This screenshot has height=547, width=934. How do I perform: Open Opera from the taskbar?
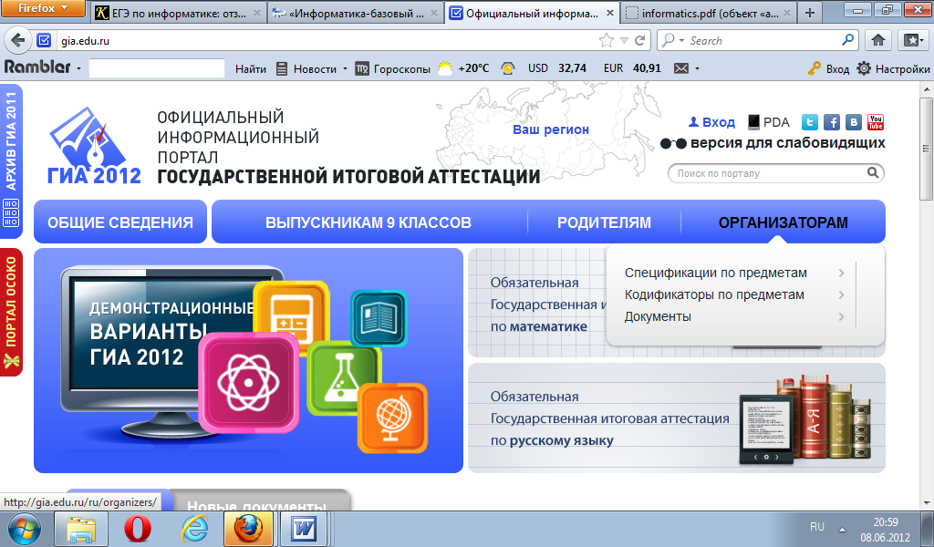click(x=137, y=529)
